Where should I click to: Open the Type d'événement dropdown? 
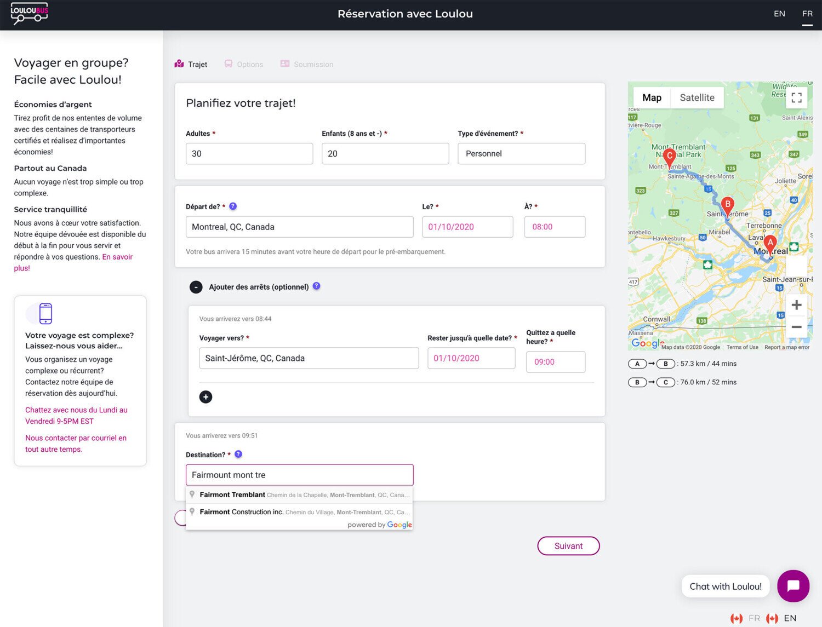[x=521, y=154]
